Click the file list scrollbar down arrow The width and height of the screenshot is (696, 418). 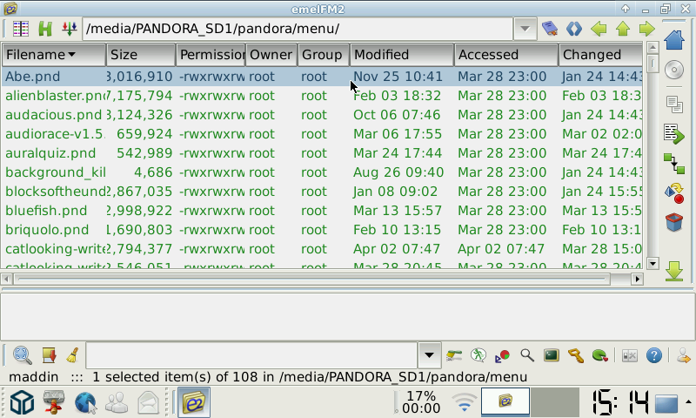[652, 263]
